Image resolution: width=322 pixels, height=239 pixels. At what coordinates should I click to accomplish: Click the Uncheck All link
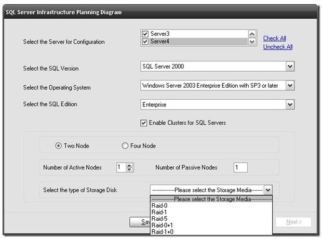pos(278,47)
